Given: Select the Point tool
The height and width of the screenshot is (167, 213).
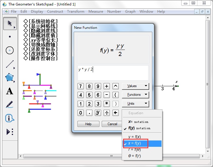Looking at the screenshot, I should [10, 37].
